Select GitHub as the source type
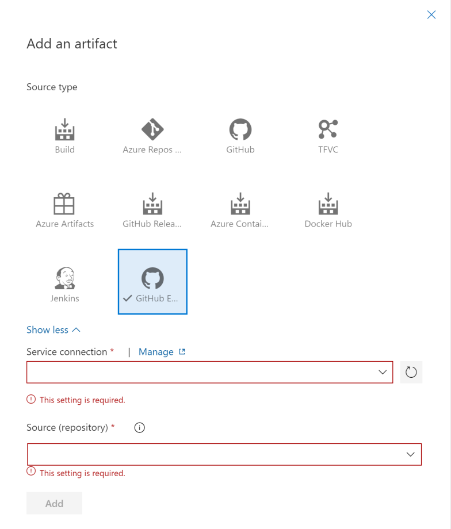The width and height of the screenshot is (451, 529). [x=240, y=135]
